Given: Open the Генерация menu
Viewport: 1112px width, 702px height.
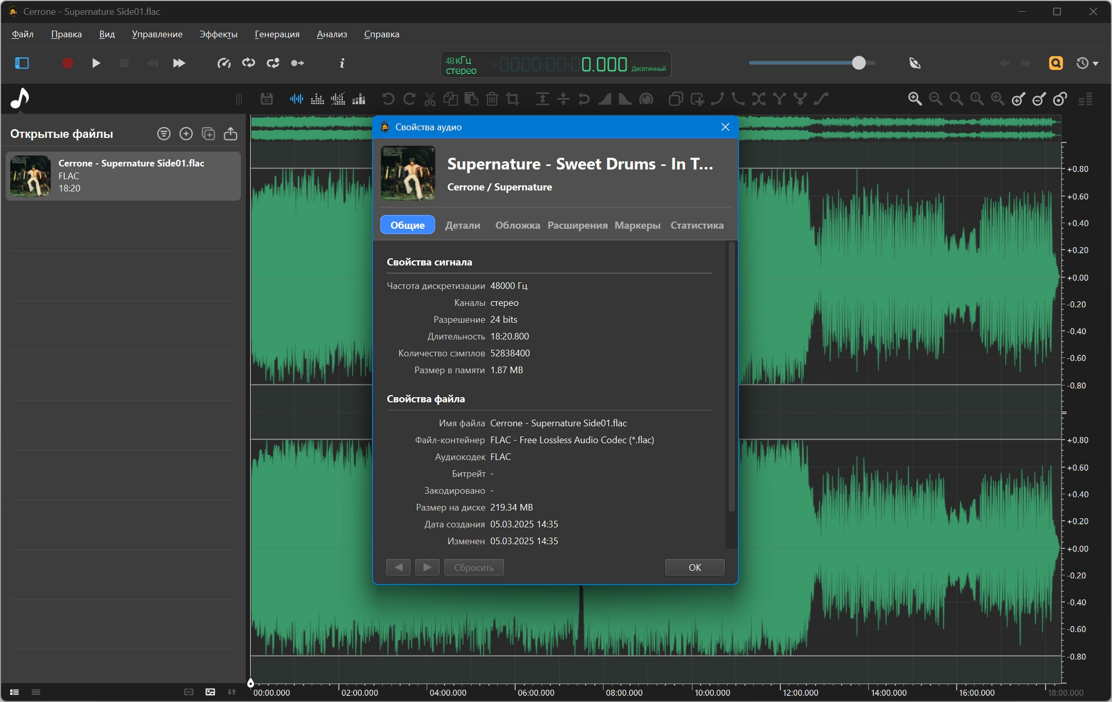Looking at the screenshot, I should tap(277, 34).
